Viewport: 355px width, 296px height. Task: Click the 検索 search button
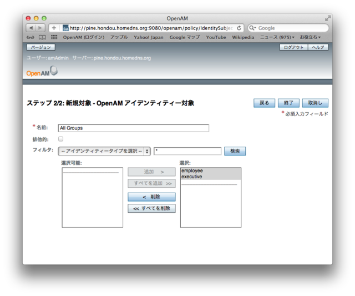point(235,151)
